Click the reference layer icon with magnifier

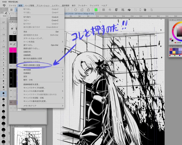click(14, 33)
